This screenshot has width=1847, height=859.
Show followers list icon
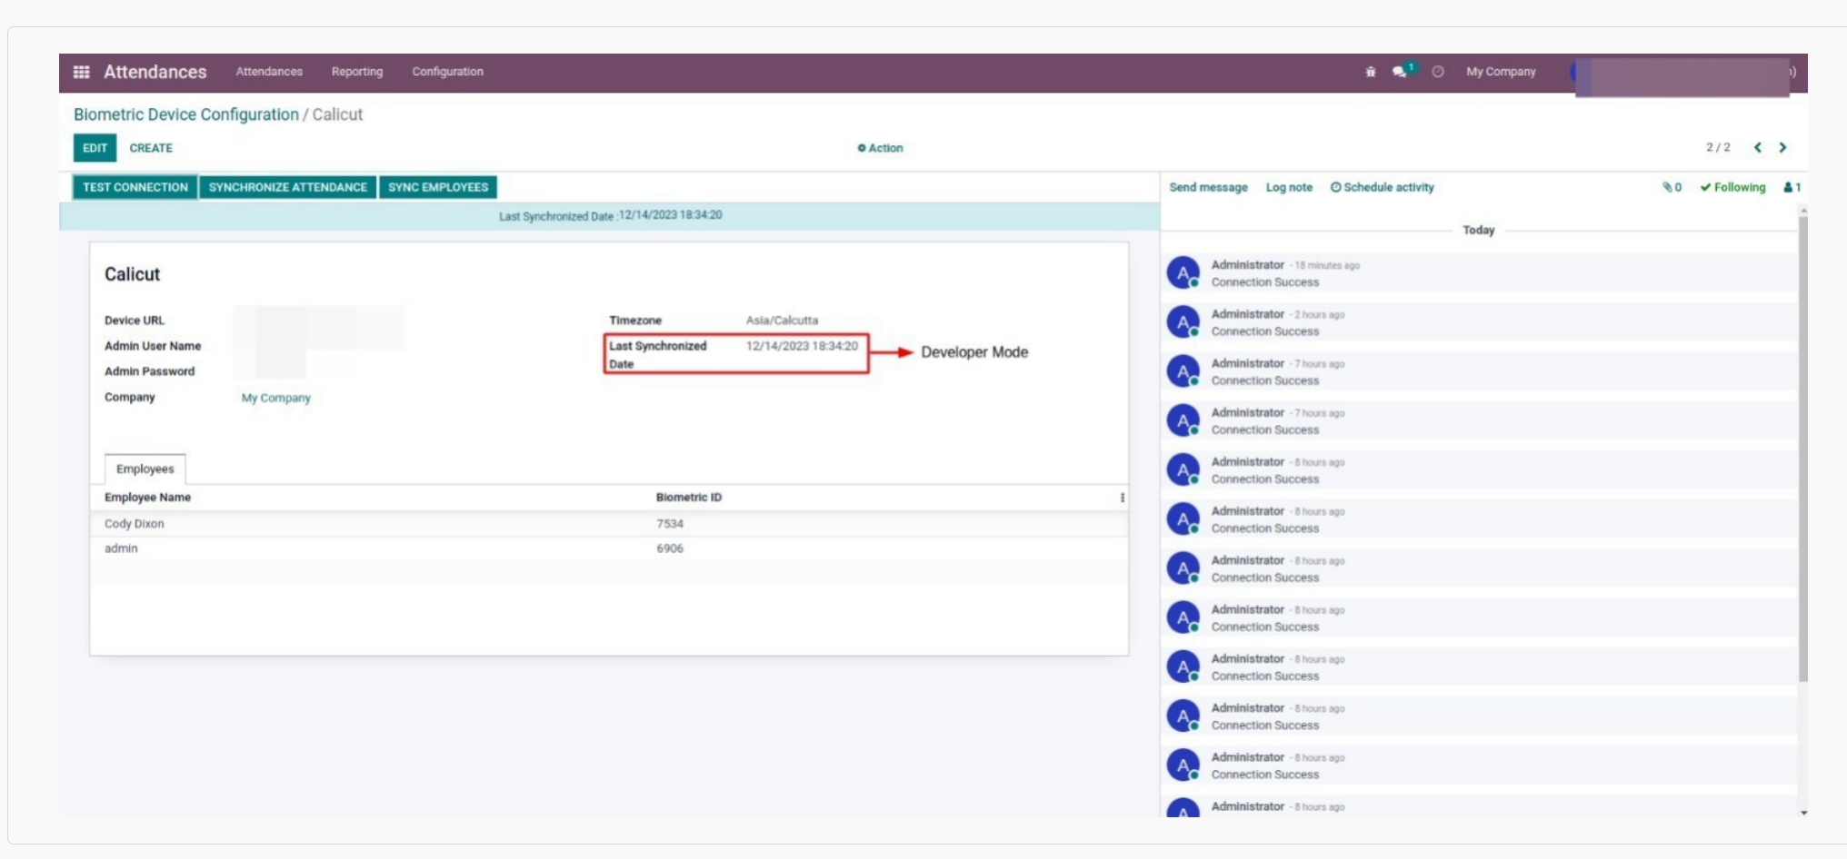click(1792, 187)
